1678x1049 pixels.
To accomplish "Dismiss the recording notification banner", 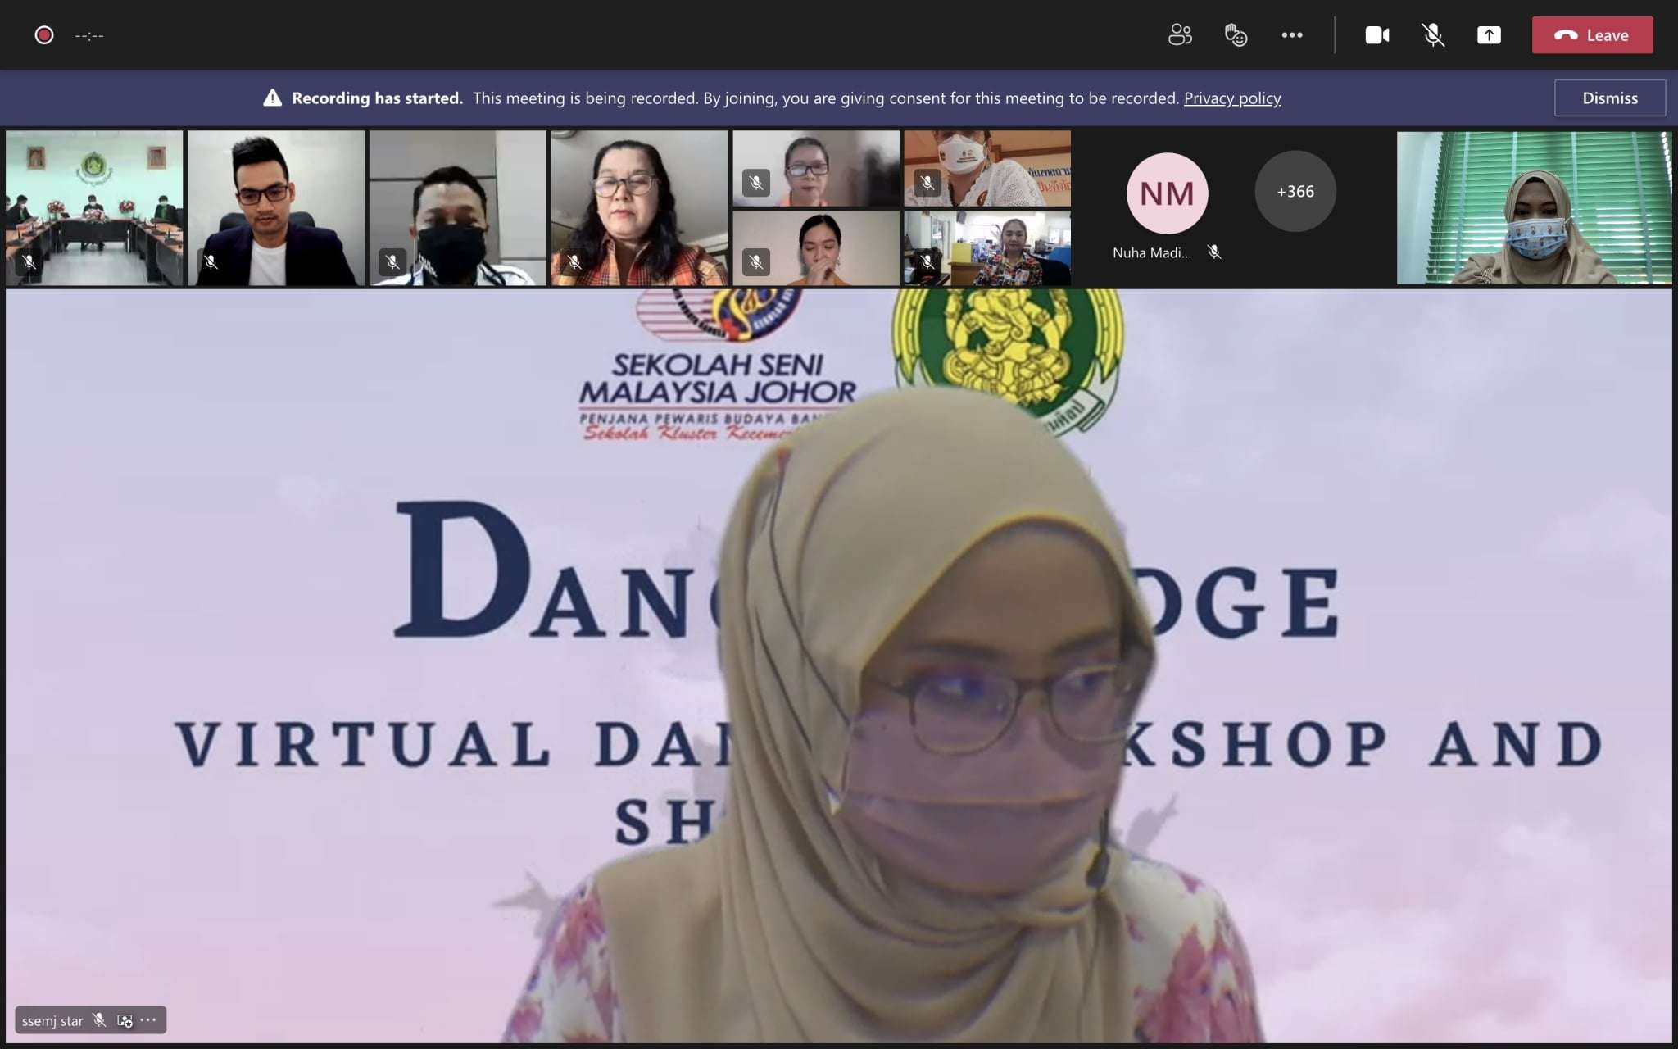I will pos(1609,98).
